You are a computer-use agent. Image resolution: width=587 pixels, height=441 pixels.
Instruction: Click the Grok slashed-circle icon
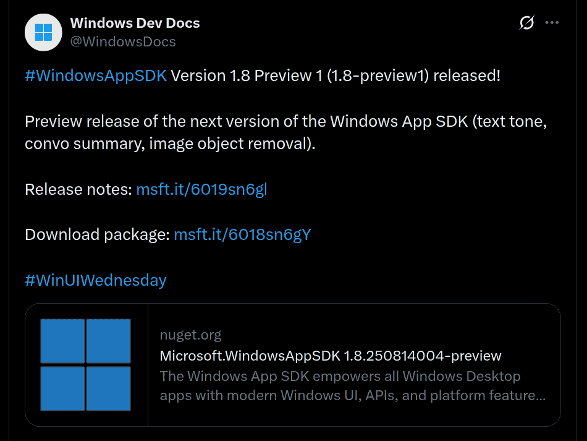tap(526, 24)
